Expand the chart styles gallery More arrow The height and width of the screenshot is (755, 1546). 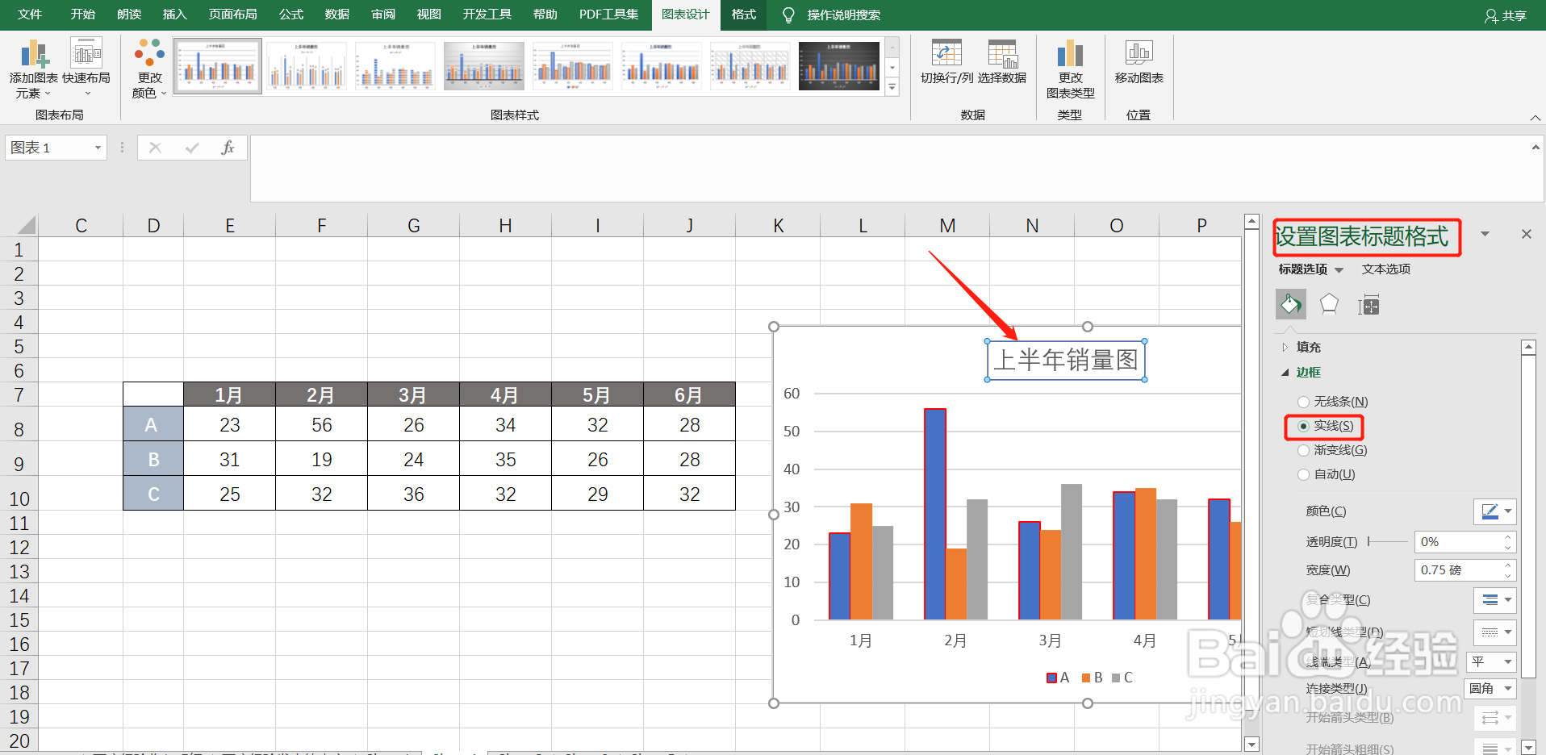coord(892,88)
